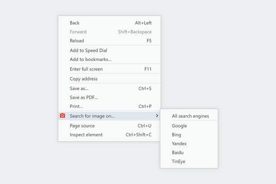This screenshot has height=184, width=276.
Task: Choose Add to Speed Dial
Action: point(88,51)
